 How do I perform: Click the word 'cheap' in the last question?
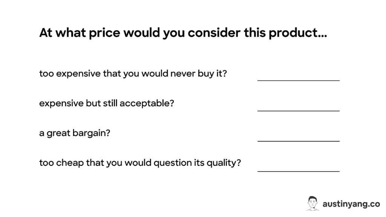[70, 163]
